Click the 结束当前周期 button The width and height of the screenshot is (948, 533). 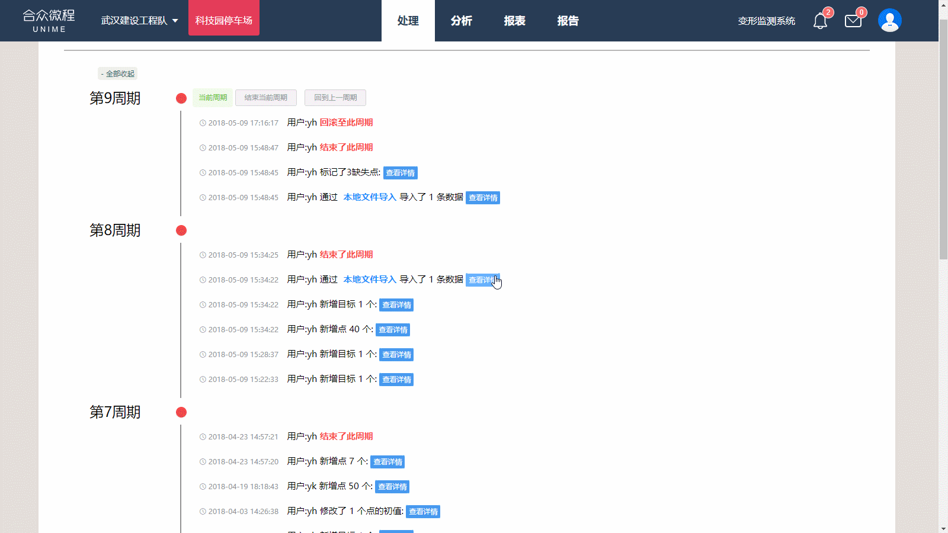pyautogui.click(x=265, y=98)
